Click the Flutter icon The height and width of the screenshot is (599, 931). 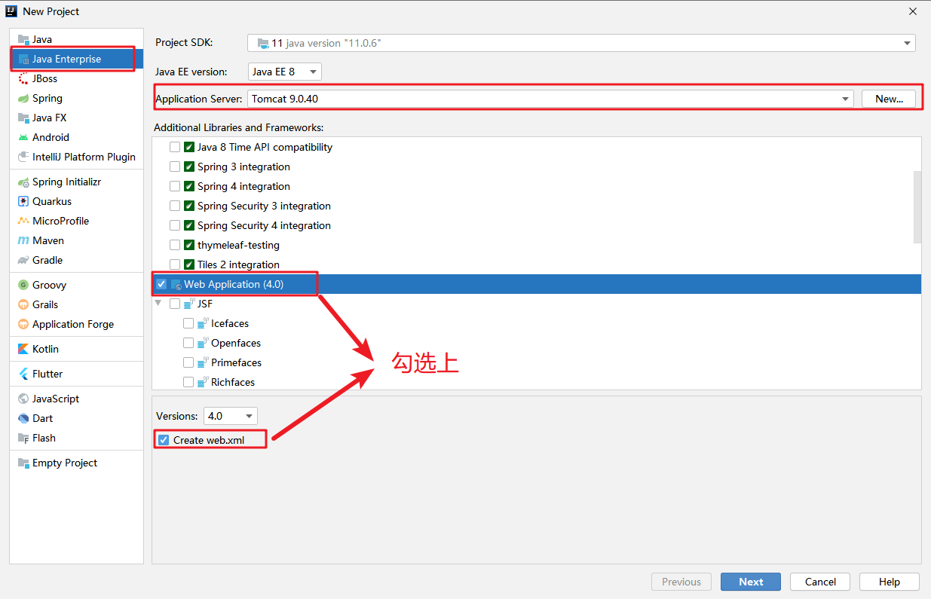tap(23, 374)
